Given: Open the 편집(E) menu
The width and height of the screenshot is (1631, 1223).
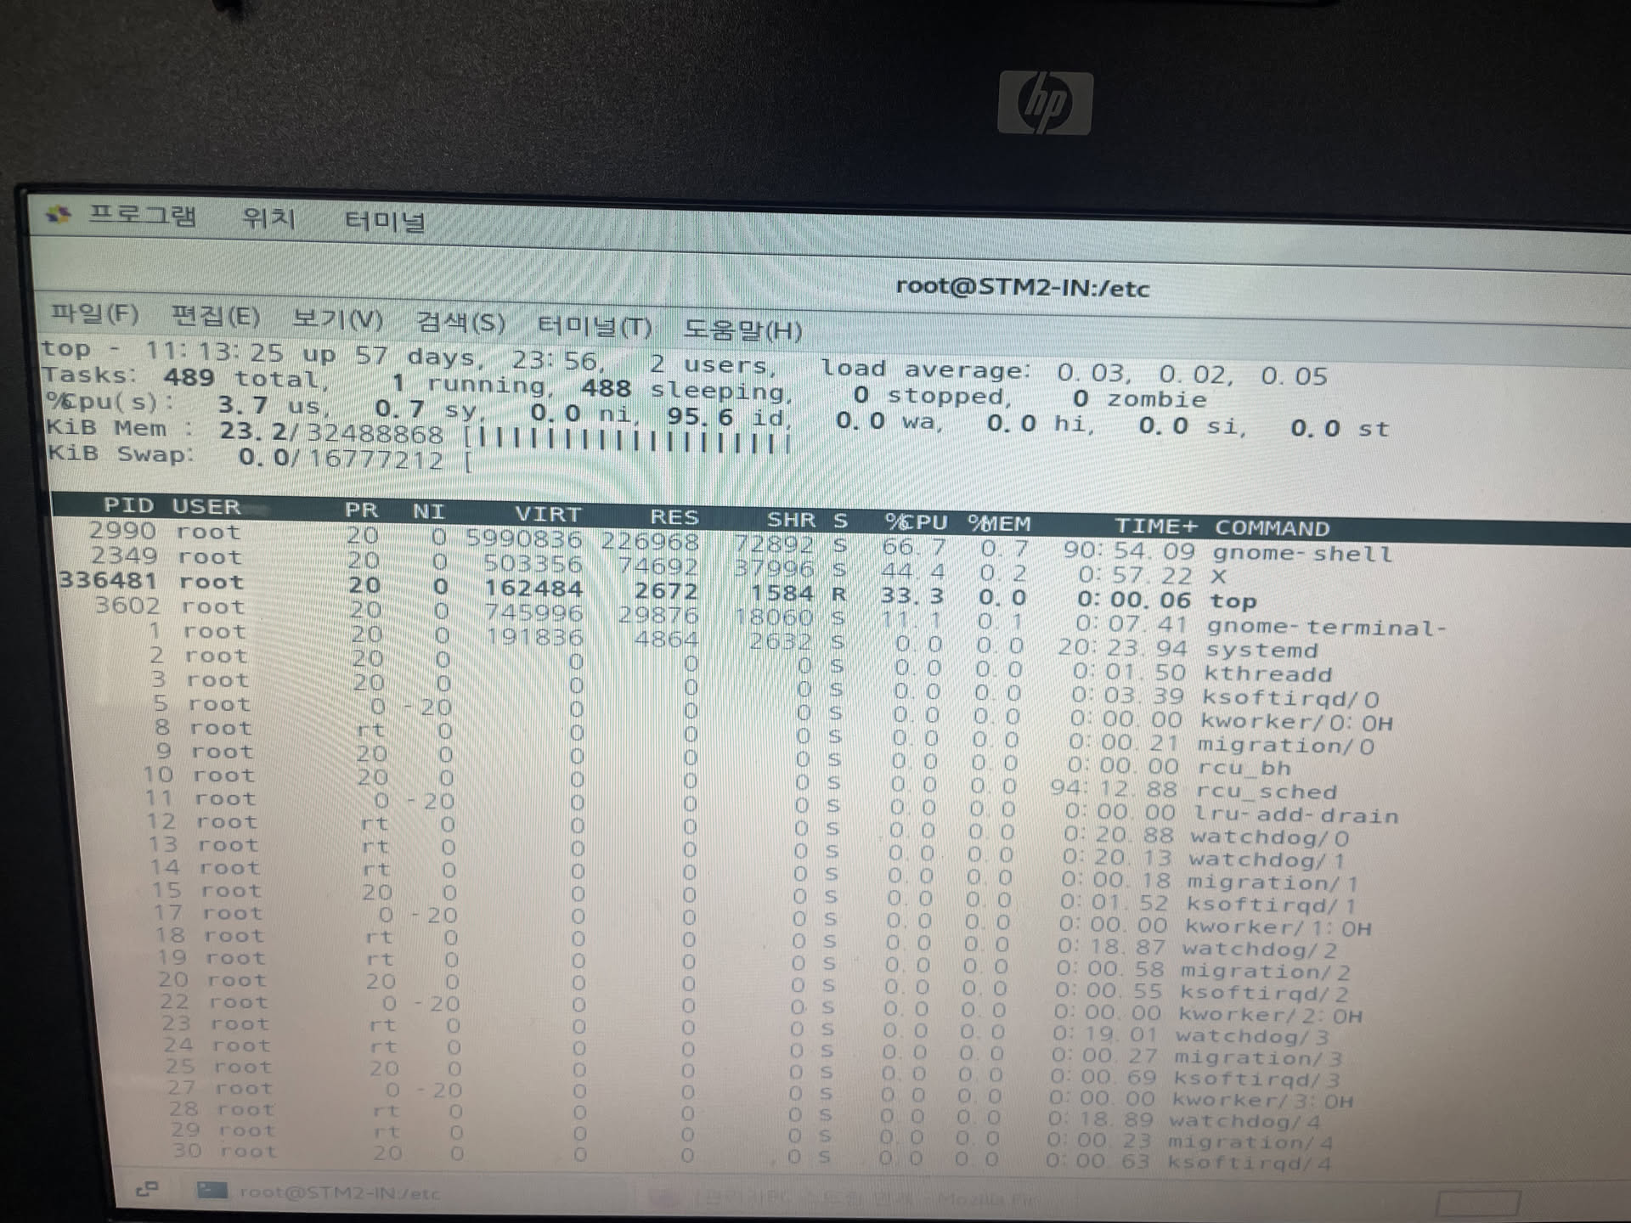Looking at the screenshot, I should click(x=215, y=317).
